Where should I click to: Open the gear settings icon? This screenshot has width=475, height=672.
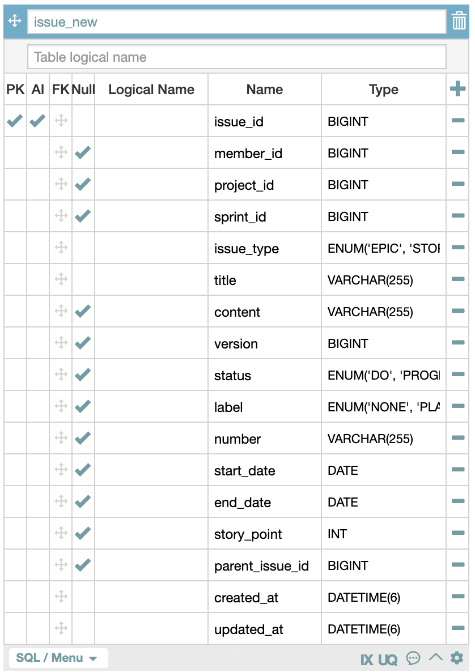pyautogui.click(x=457, y=657)
